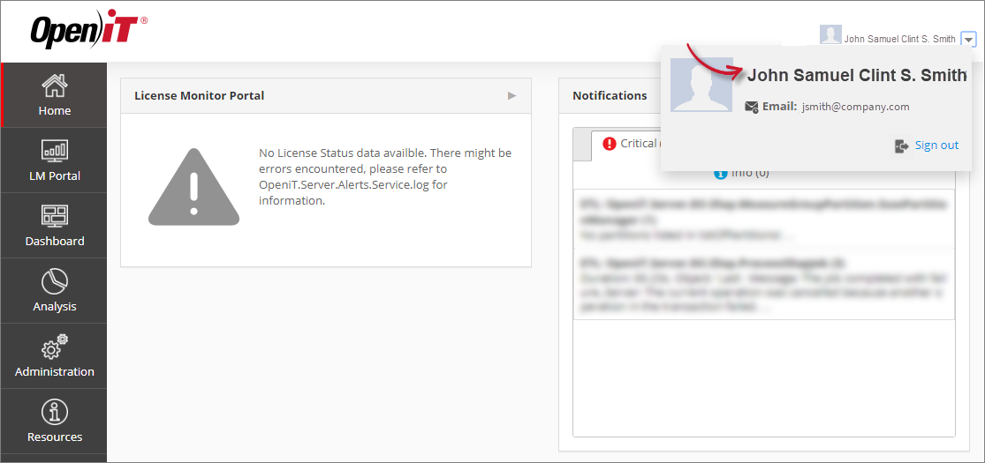Image resolution: width=985 pixels, height=463 pixels.
Task: Click the sign out door icon
Action: point(901,146)
